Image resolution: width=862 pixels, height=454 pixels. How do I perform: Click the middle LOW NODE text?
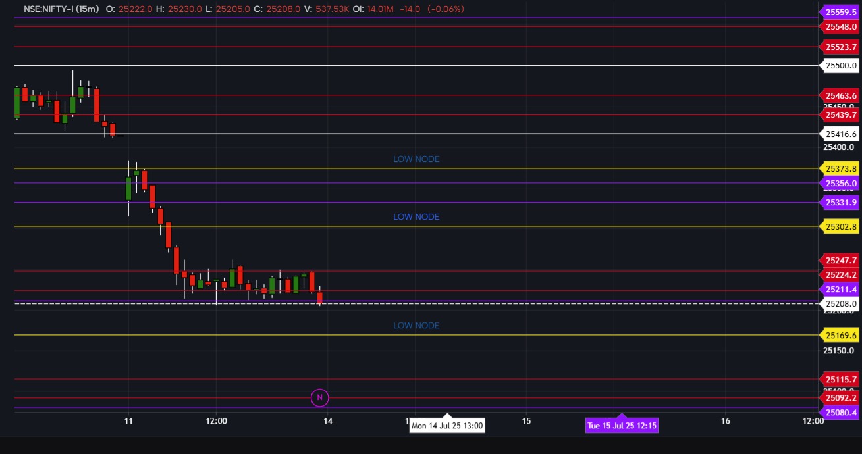[416, 216]
